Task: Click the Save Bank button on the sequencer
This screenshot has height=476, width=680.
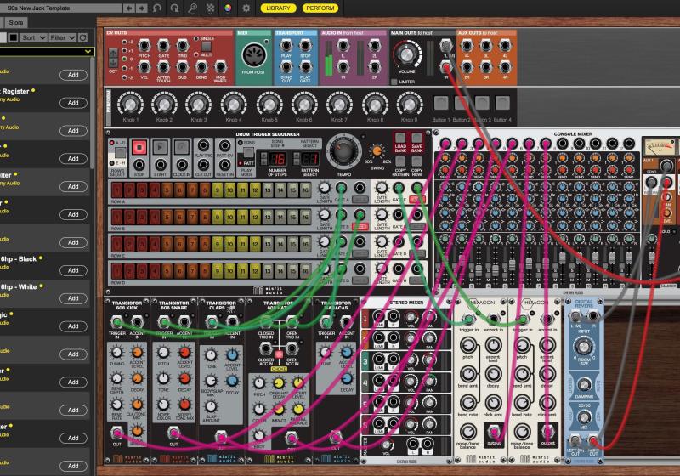Action: click(x=416, y=139)
